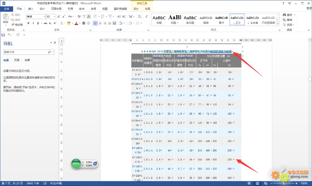Open the Change Case dropdown
This screenshot has width=312, height=186.
coord(71,16)
